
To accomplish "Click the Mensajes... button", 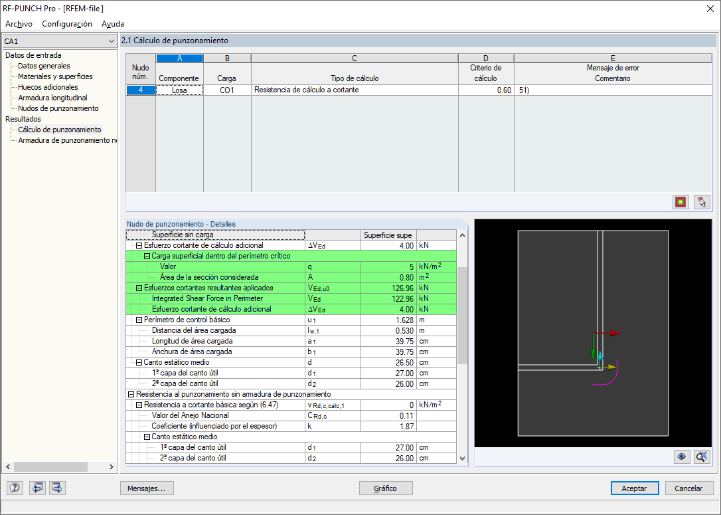I will click(147, 488).
